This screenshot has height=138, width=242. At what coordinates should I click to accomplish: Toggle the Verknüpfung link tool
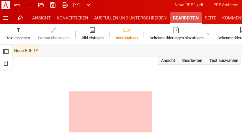click(x=126, y=34)
